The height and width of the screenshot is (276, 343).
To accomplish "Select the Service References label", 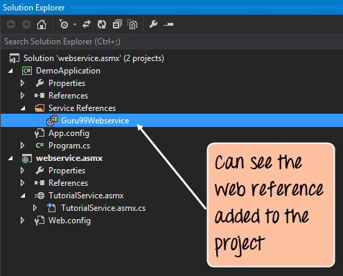I will coord(82,108).
